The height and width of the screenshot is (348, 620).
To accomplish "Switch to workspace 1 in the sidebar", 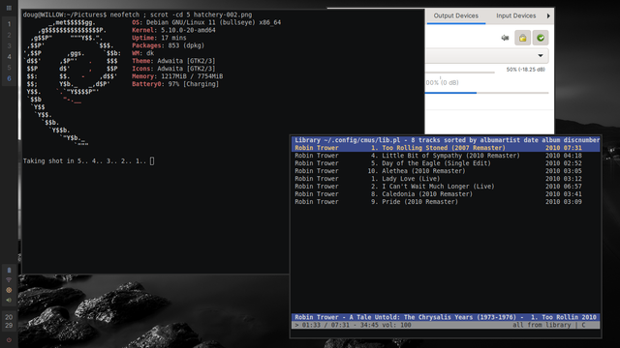I will (9, 24).
